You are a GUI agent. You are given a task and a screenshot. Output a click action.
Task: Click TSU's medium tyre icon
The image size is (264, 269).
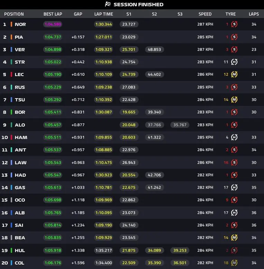pyautogui.click(x=234, y=100)
